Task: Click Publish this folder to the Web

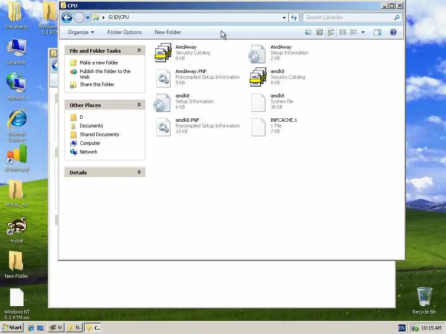Action: (105, 74)
